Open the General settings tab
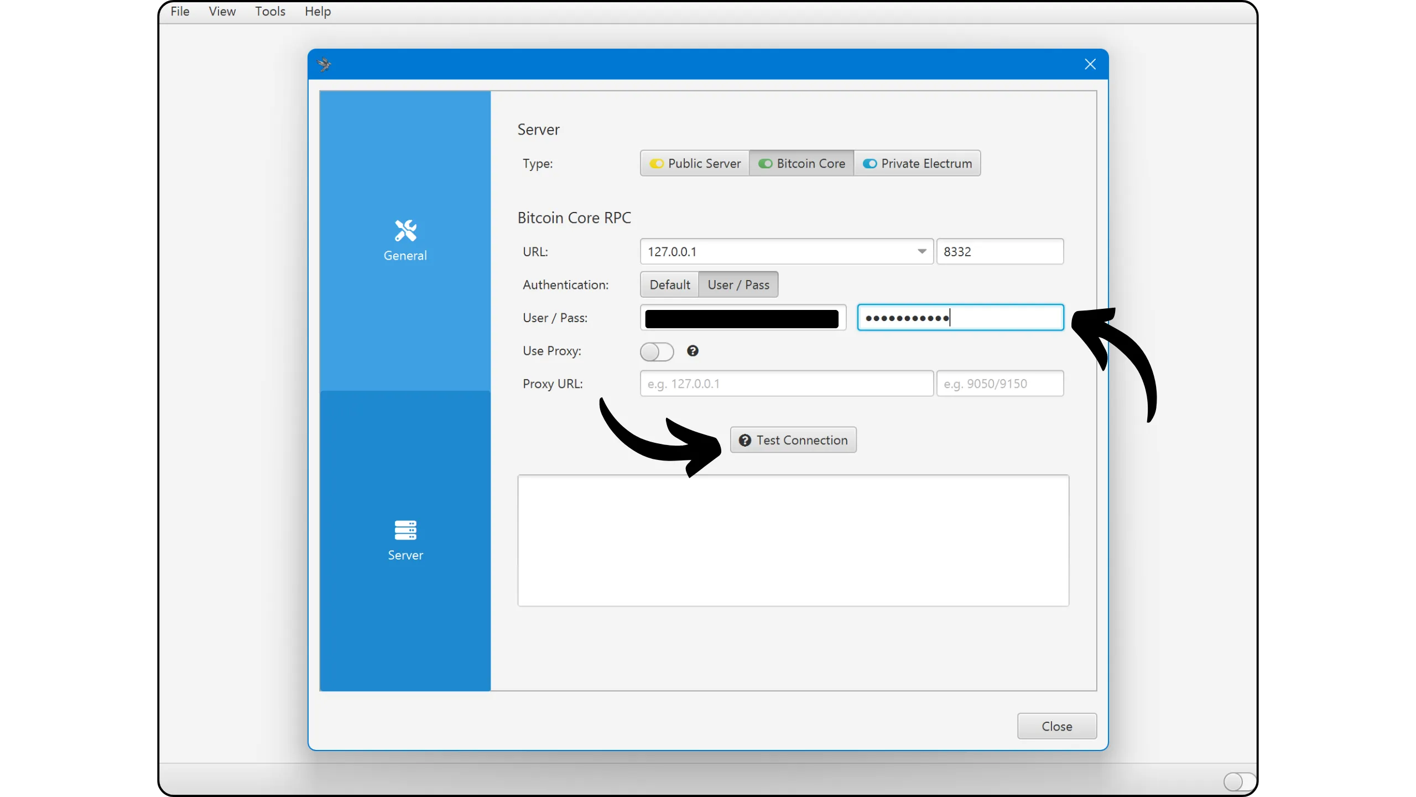The image size is (1416, 797). coord(405,241)
